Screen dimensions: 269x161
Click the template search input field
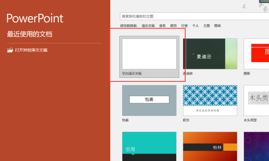tap(195, 17)
